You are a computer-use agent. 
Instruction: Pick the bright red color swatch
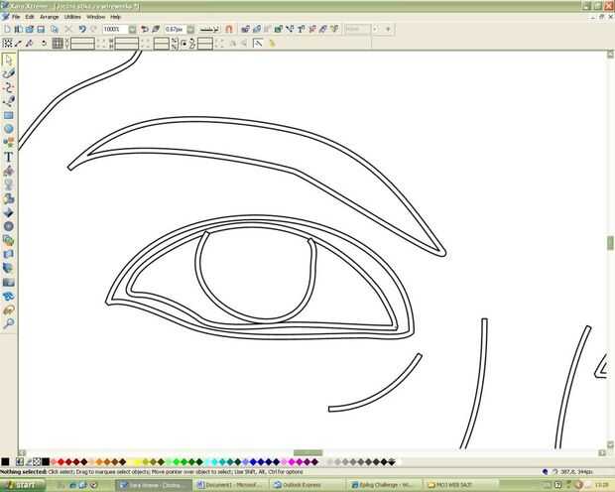[61, 462]
